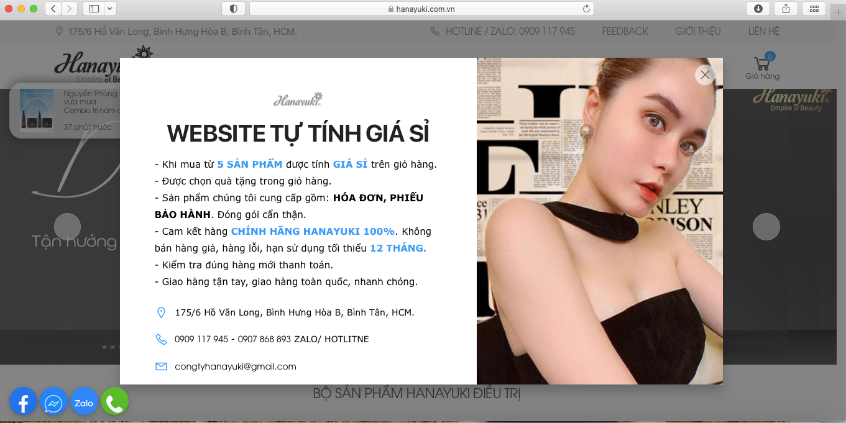
Task: Open sidebar options dropdown arrow
Action: [111, 9]
